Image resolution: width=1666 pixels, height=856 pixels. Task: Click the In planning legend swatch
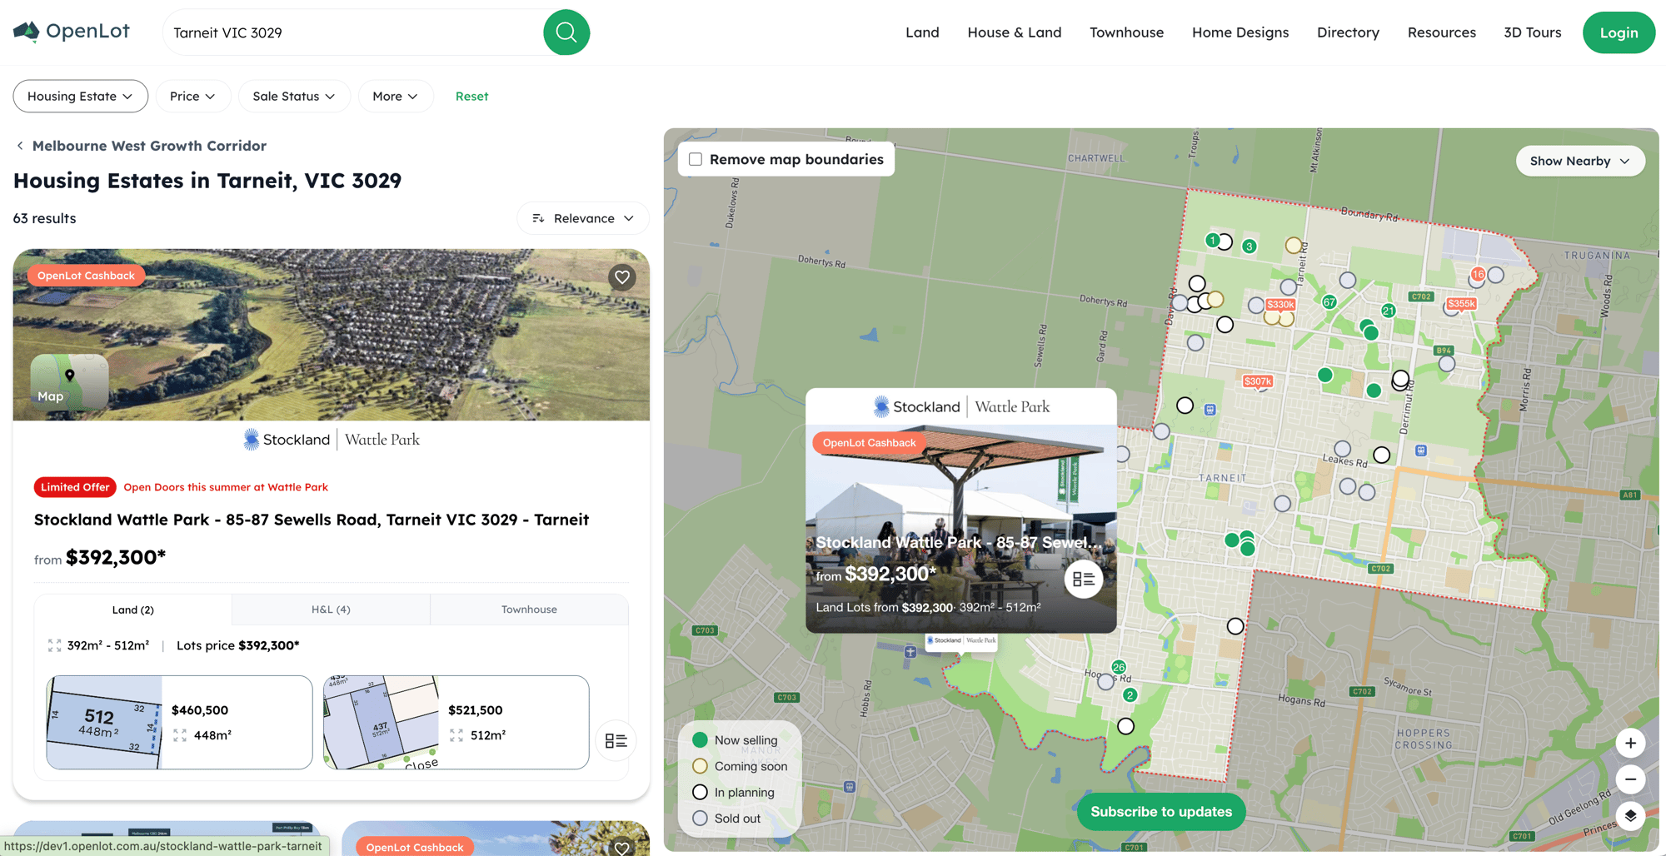700,792
